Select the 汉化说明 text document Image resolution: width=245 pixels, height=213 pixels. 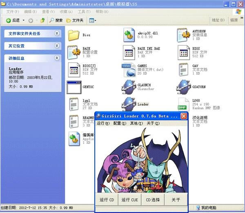click(200, 121)
